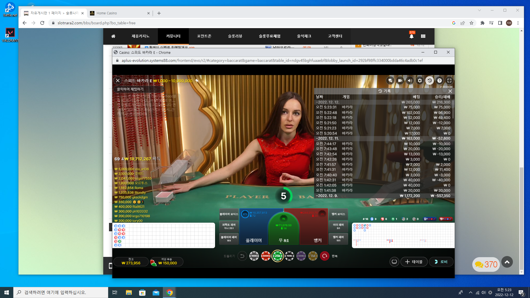Click the chat input 클릭하여 채팅하기
The image size is (530, 298).
pyautogui.click(x=139, y=89)
